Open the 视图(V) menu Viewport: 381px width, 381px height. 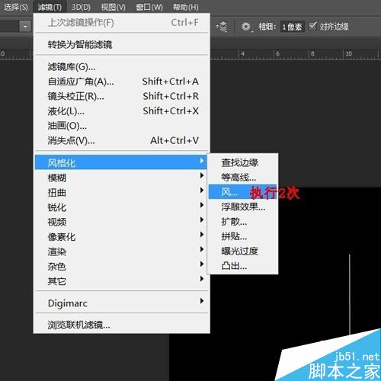113,7
